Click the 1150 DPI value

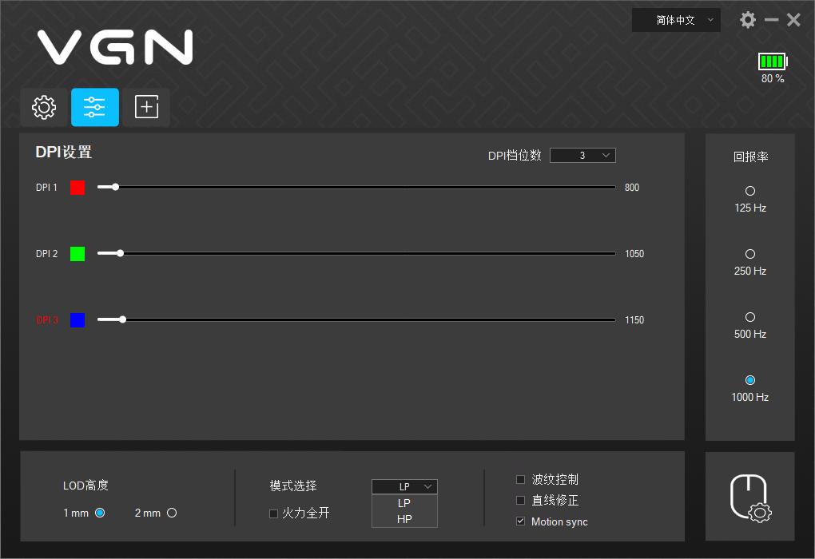click(634, 320)
